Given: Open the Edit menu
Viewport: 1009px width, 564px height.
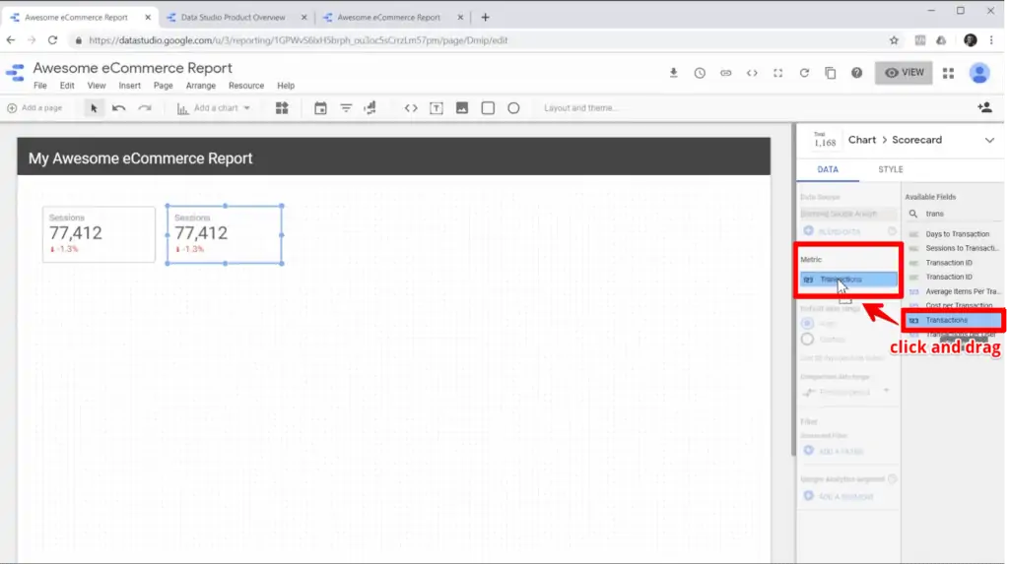Looking at the screenshot, I should 67,86.
